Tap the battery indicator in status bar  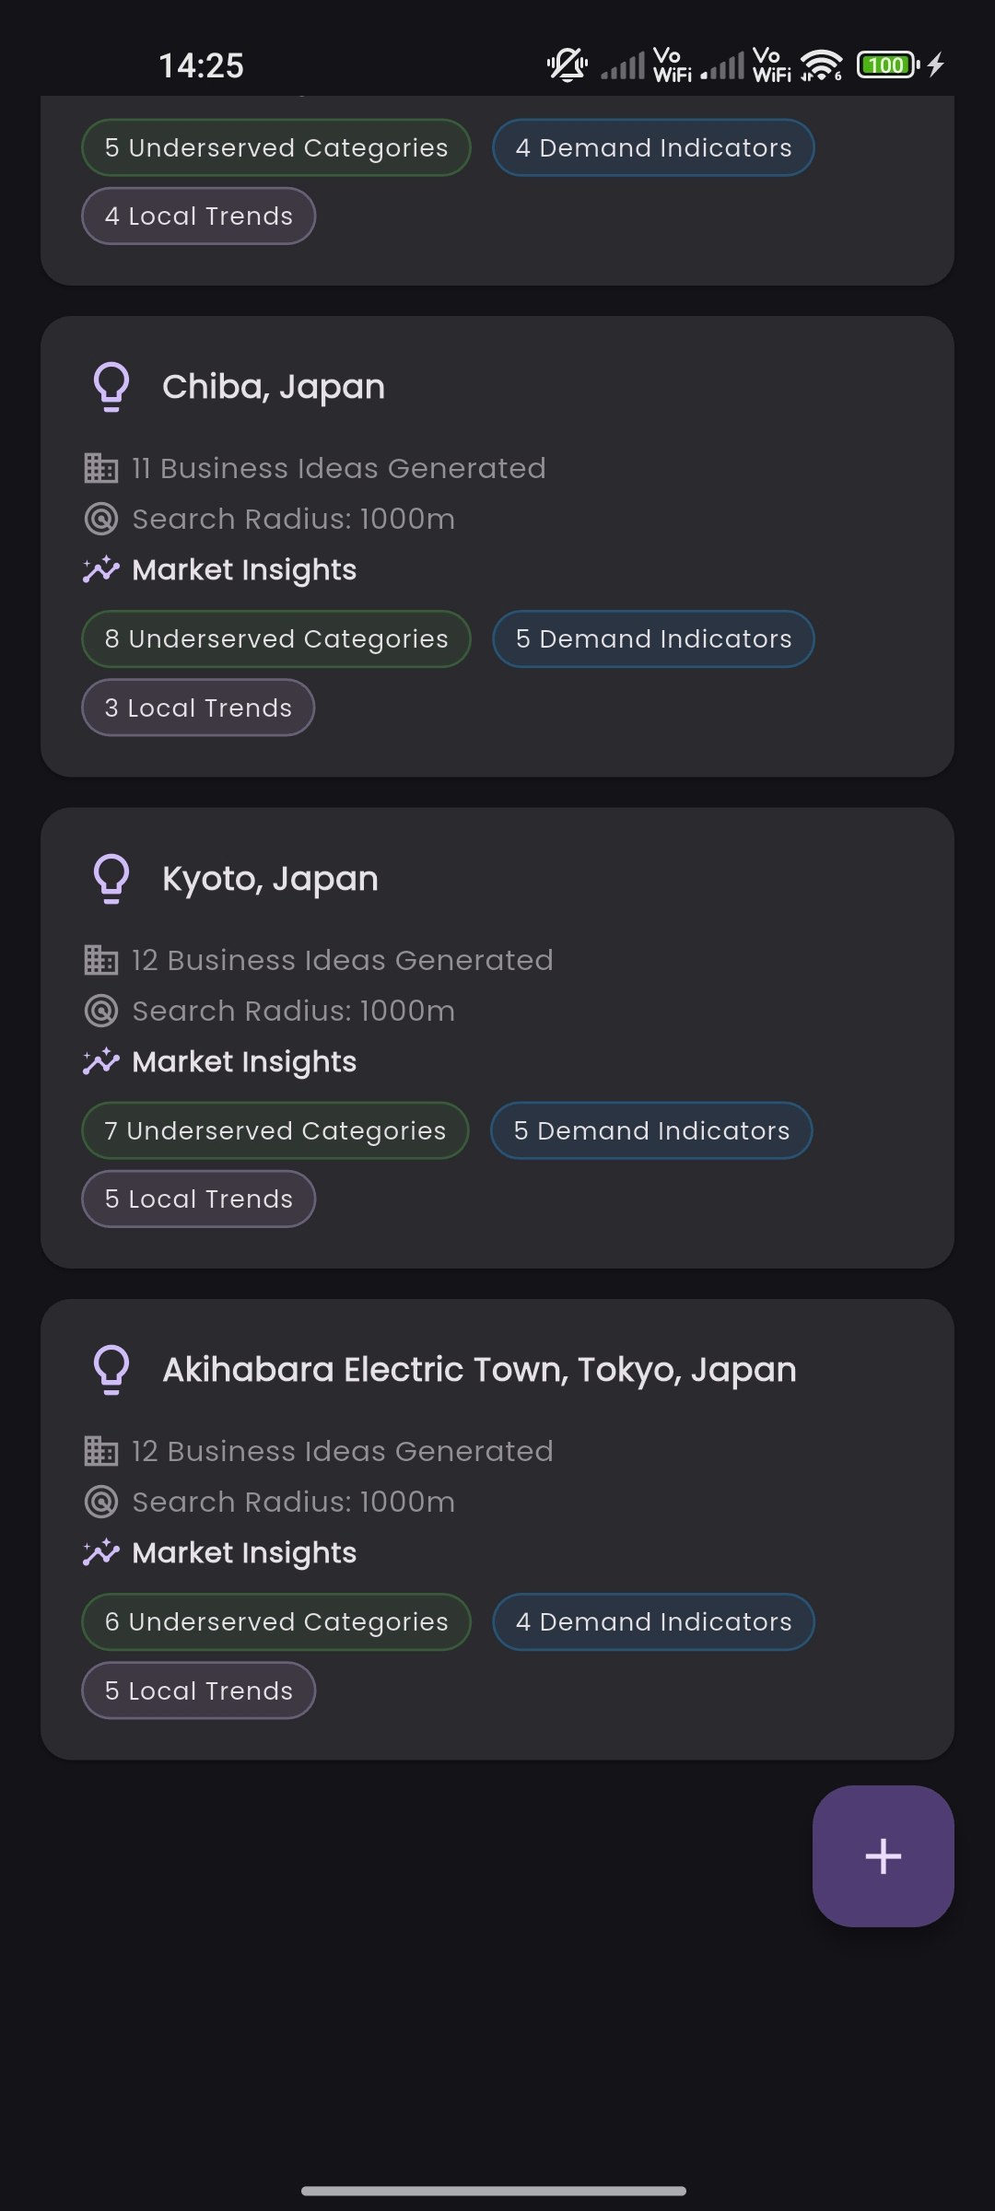tap(888, 65)
